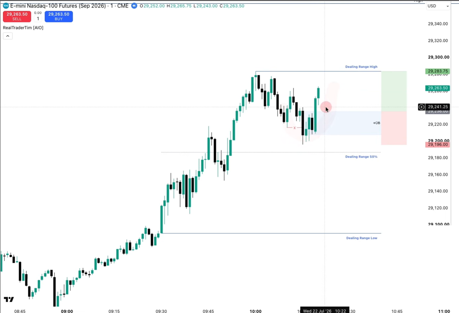Click the 29,340.00 price axis label
The height and width of the screenshot is (313, 459).
click(x=438, y=24)
